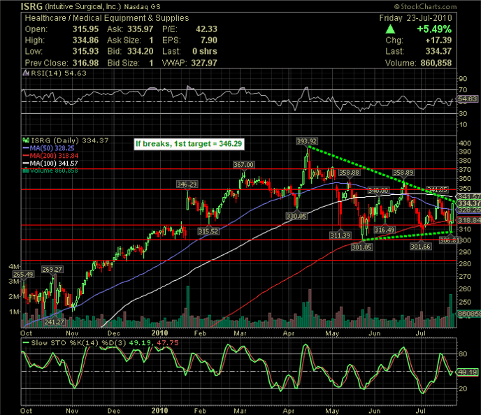This screenshot has width=481, height=415.
Task: Click the Prev Close value 316.98
Action: [85, 63]
